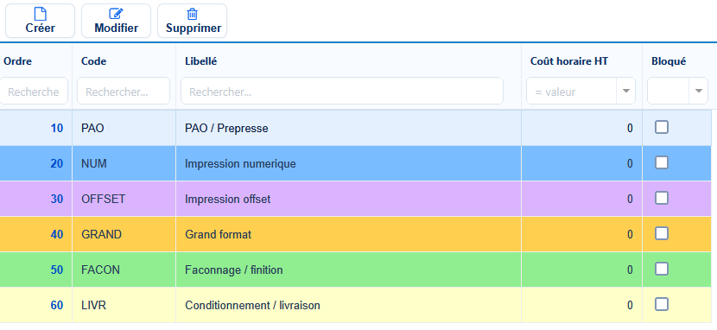Screen dimensions: 717x330
Task: Toggle Bloqué checkbox on Impression numerique row
Action: [661, 162]
